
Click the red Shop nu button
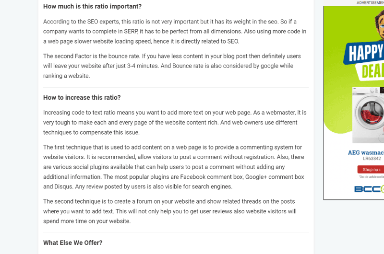pyautogui.click(x=371, y=170)
